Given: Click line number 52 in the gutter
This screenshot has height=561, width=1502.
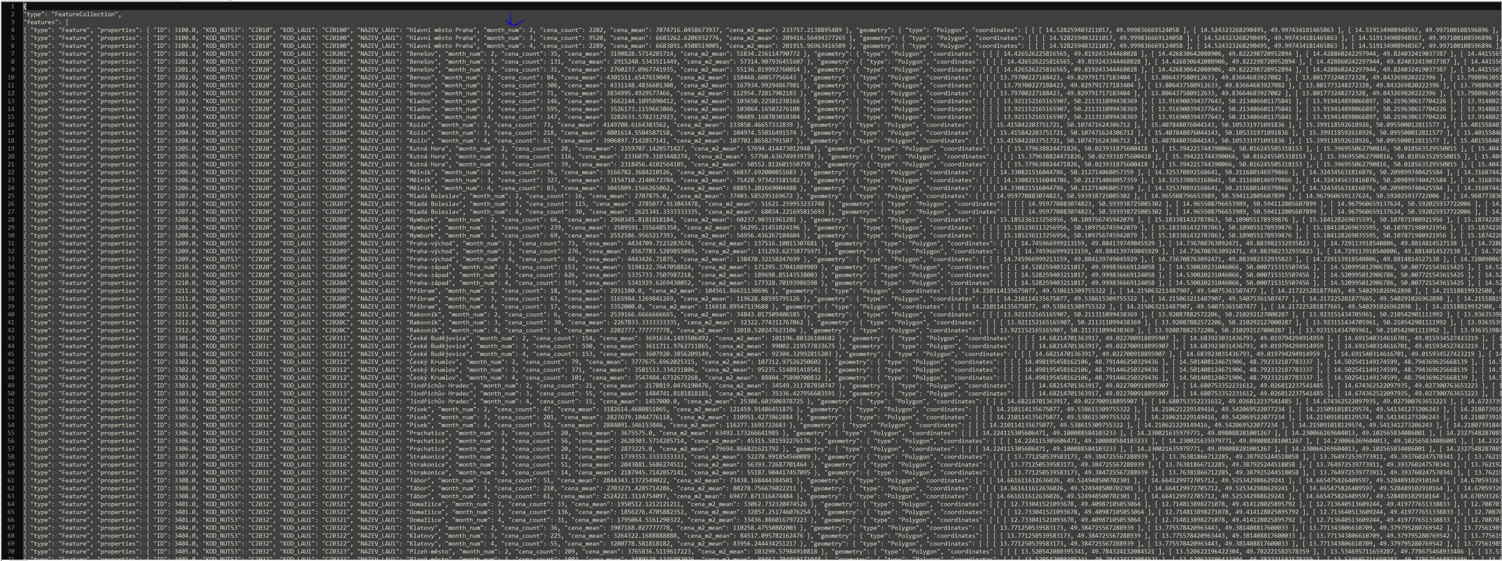Looking at the screenshot, I should click(11, 410).
